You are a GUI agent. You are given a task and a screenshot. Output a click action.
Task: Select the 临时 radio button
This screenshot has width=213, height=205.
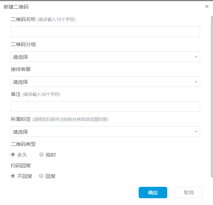click(41, 154)
